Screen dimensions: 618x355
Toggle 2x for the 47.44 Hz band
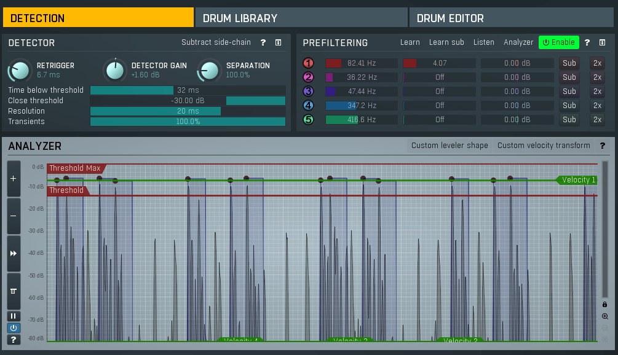tap(598, 92)
